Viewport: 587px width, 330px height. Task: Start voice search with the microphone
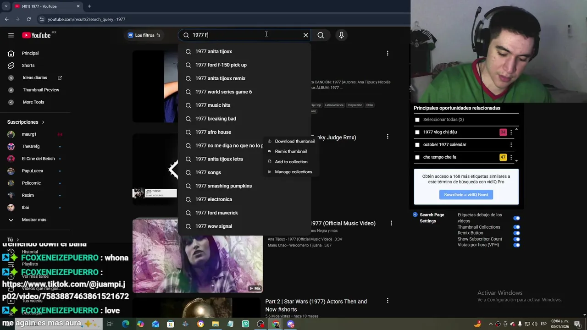[341, 35]
